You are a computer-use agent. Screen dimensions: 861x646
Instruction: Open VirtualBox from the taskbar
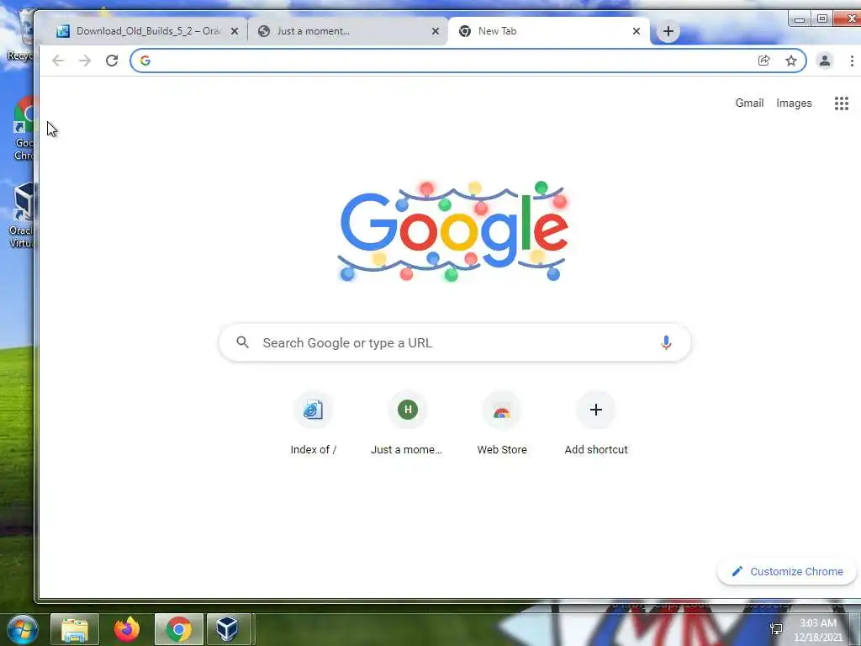click(x=229, y=629)
